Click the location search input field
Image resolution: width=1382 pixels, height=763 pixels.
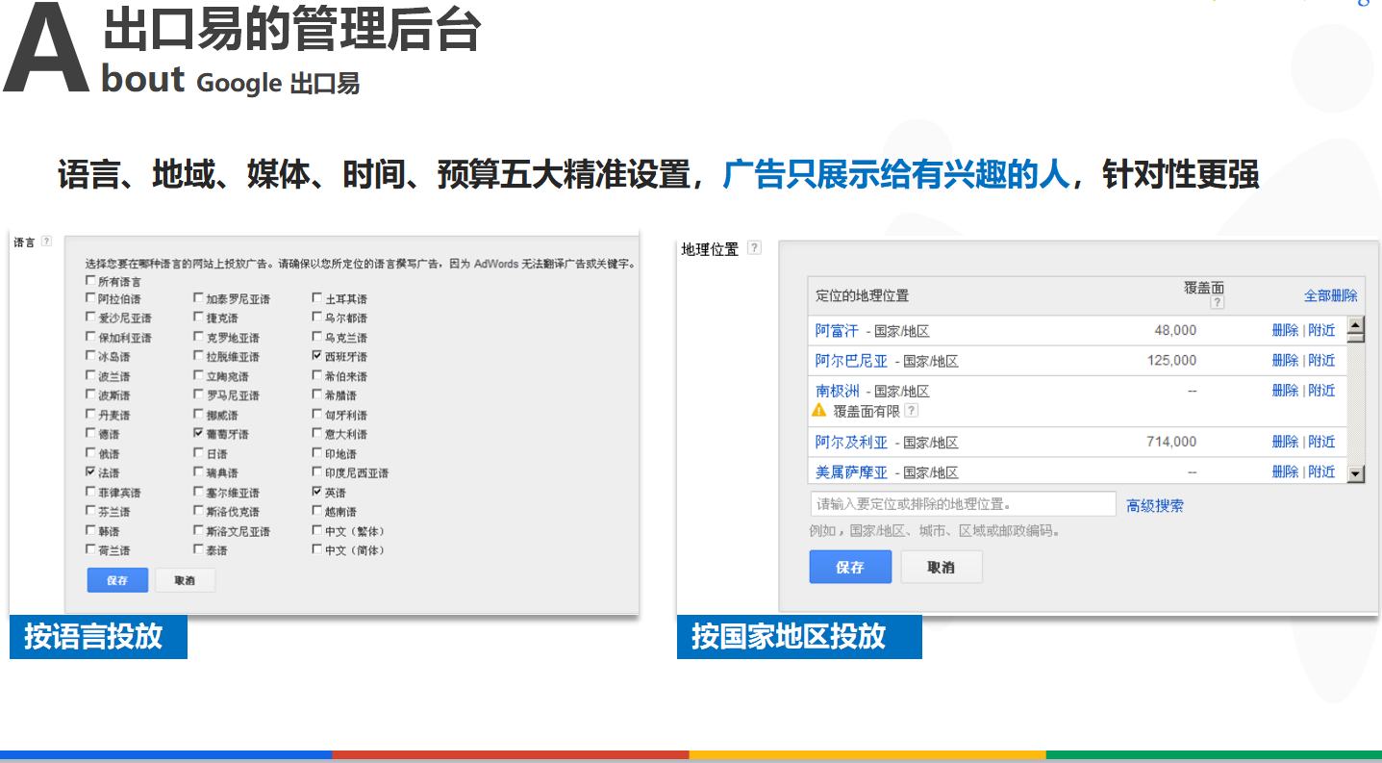click(x=962, y=504)
